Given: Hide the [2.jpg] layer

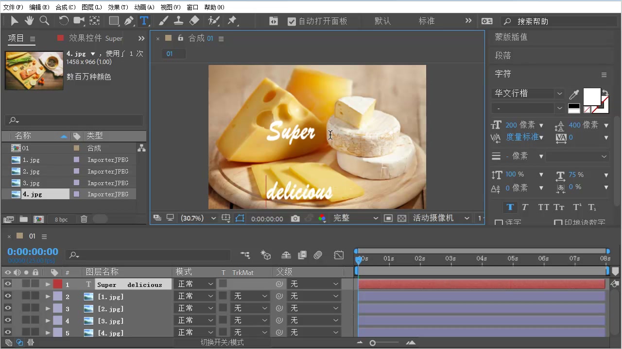Looking at the screenshot, I should (8, 308).
